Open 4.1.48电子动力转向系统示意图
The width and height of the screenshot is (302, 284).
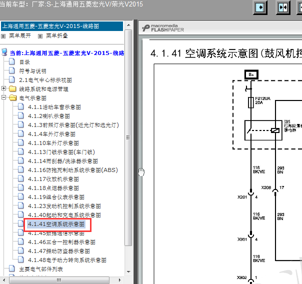coord(67,260)
